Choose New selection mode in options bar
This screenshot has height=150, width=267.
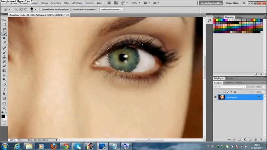pyautogui.click(x=16, y=10)
